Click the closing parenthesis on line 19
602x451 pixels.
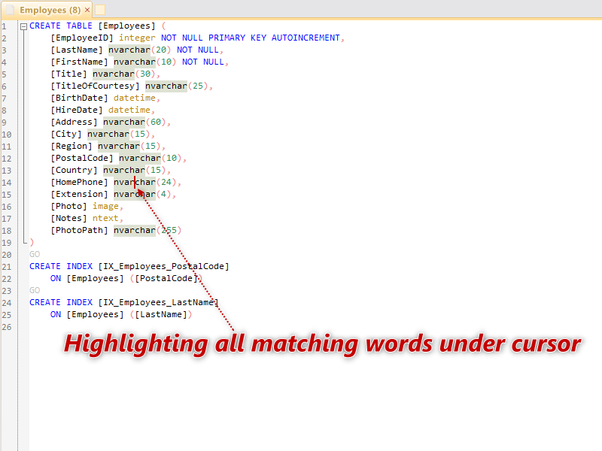point(32,242)
